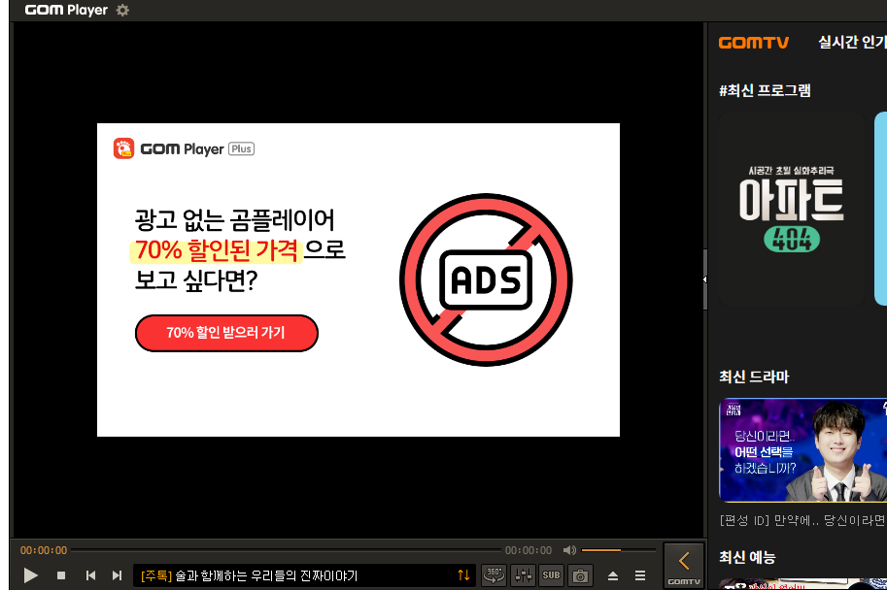Image resolution: width=887 pixels, height=590 pixels.
Task: Mute audio via the speaker icon
Action: [569, 550]
